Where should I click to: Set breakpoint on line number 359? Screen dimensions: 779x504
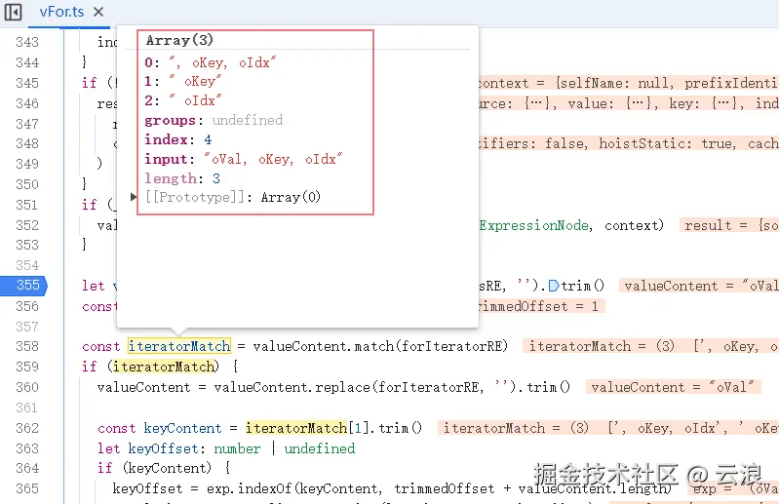pos(27,367)
